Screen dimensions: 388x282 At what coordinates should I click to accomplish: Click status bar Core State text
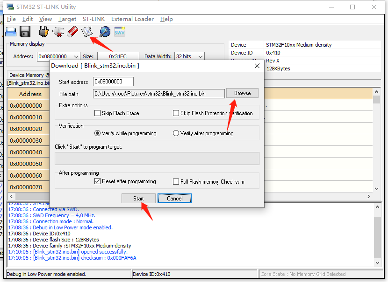coord(303,274)
